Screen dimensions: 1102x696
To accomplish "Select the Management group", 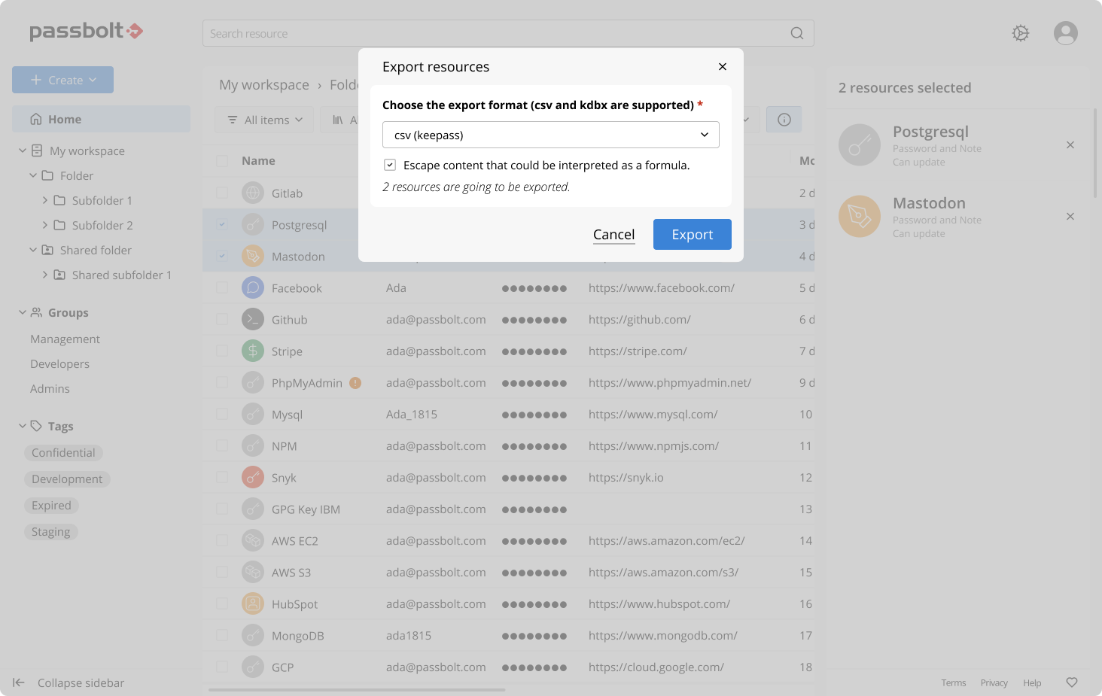I will coord(65,339).
